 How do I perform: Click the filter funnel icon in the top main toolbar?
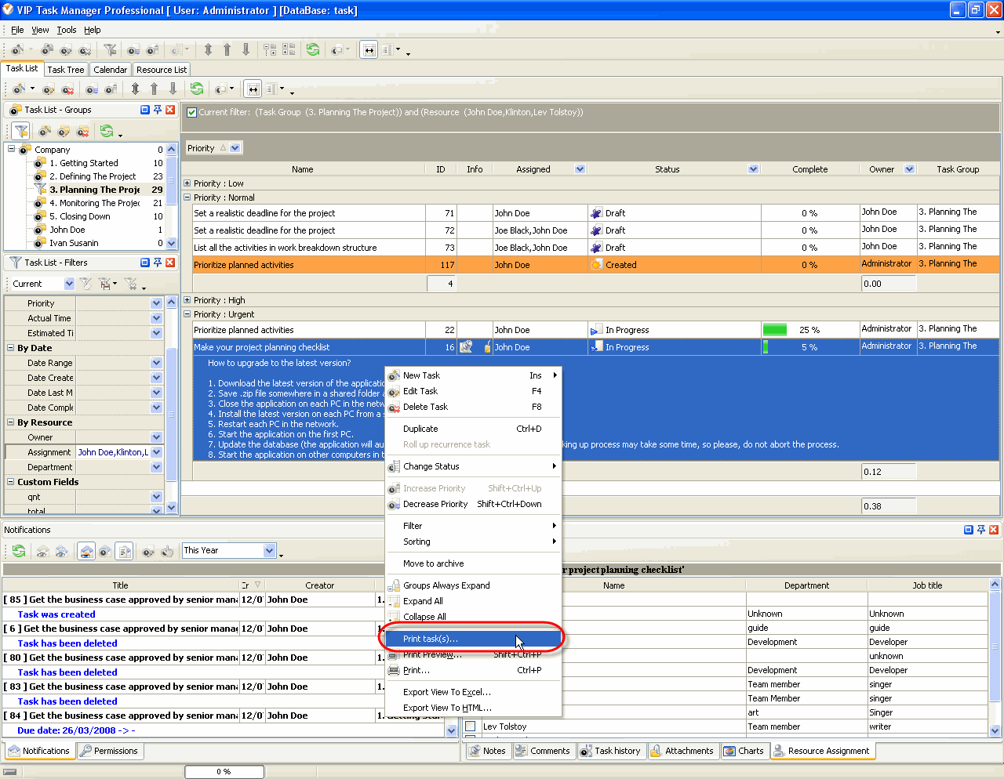[x=111, y=49]
